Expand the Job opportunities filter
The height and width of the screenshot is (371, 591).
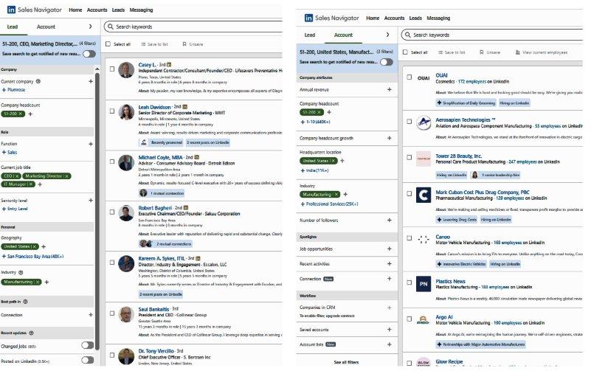(x=390, y=249)
